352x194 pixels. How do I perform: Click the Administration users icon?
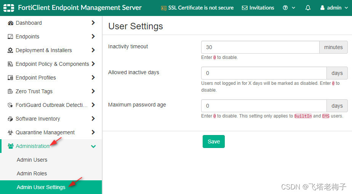pos(11,146)
